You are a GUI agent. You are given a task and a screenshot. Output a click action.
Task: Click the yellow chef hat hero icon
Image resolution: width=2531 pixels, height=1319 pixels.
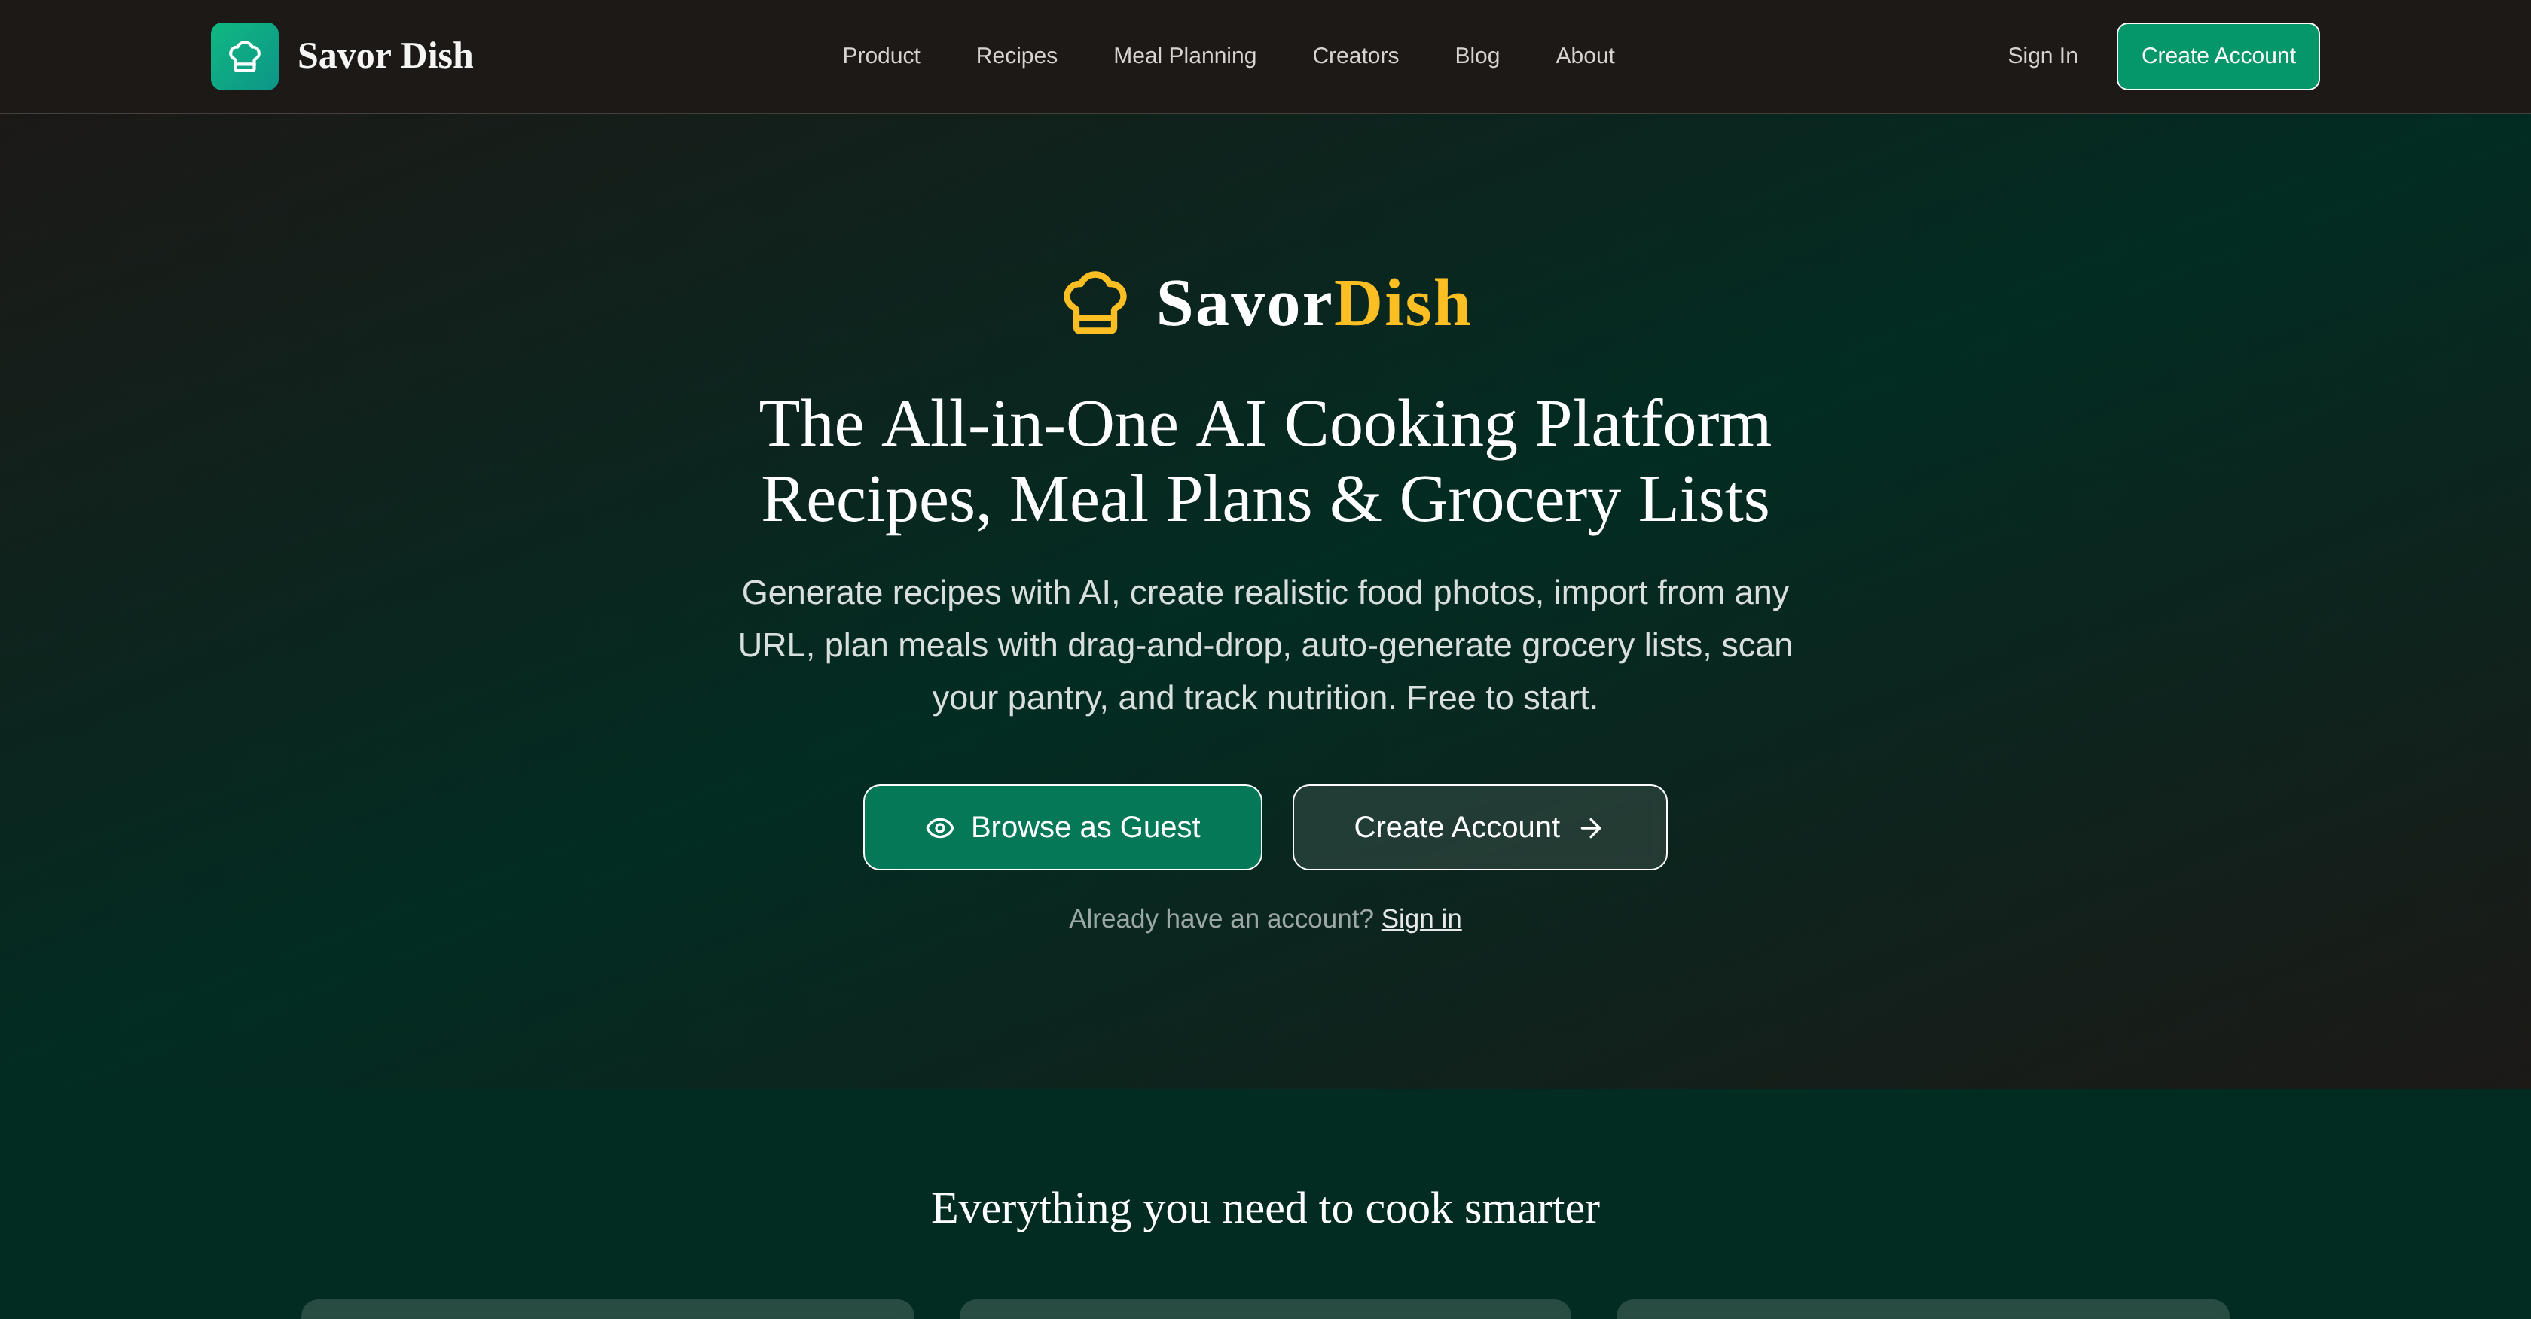point(1095,303)
